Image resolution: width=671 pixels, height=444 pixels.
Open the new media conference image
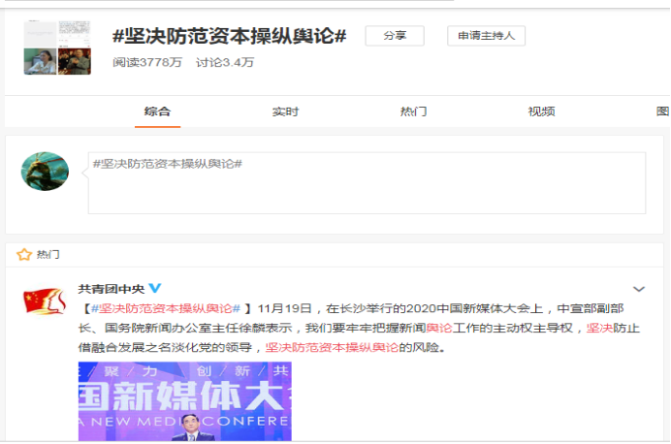[x=185, y=401]
